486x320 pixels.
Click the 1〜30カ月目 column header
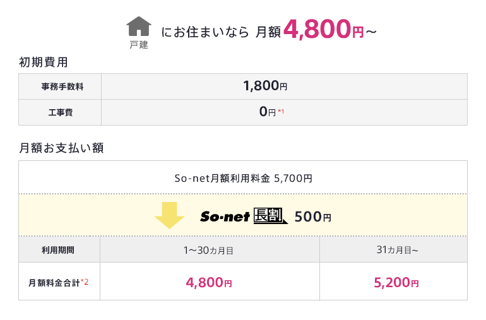(209, 250)
